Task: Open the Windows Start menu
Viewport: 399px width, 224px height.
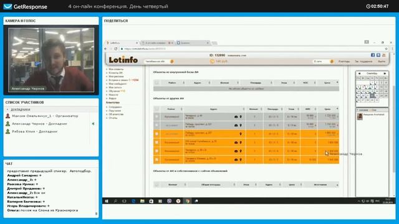Action: point(107,201)
